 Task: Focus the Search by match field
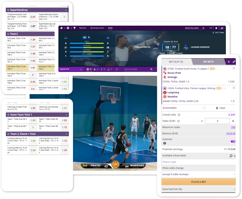click(192, 28)
